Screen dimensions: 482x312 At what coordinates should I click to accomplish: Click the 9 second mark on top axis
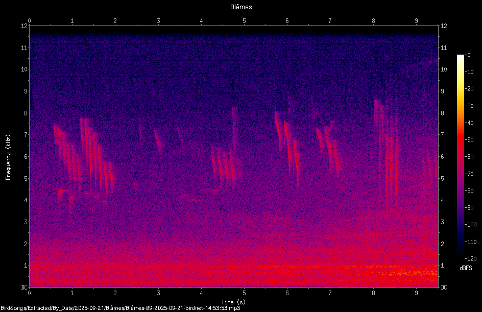(x=417, y=21)
